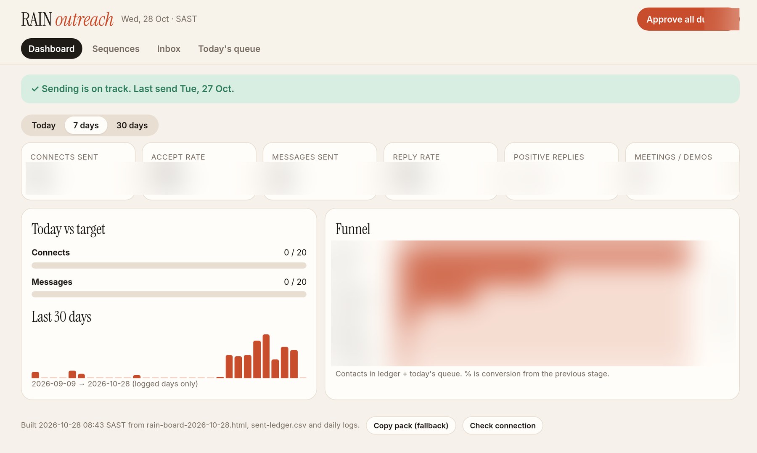Screen dimensions: 757x453
Task: Click the Funnel chart area
Action: tap(532, 303)
